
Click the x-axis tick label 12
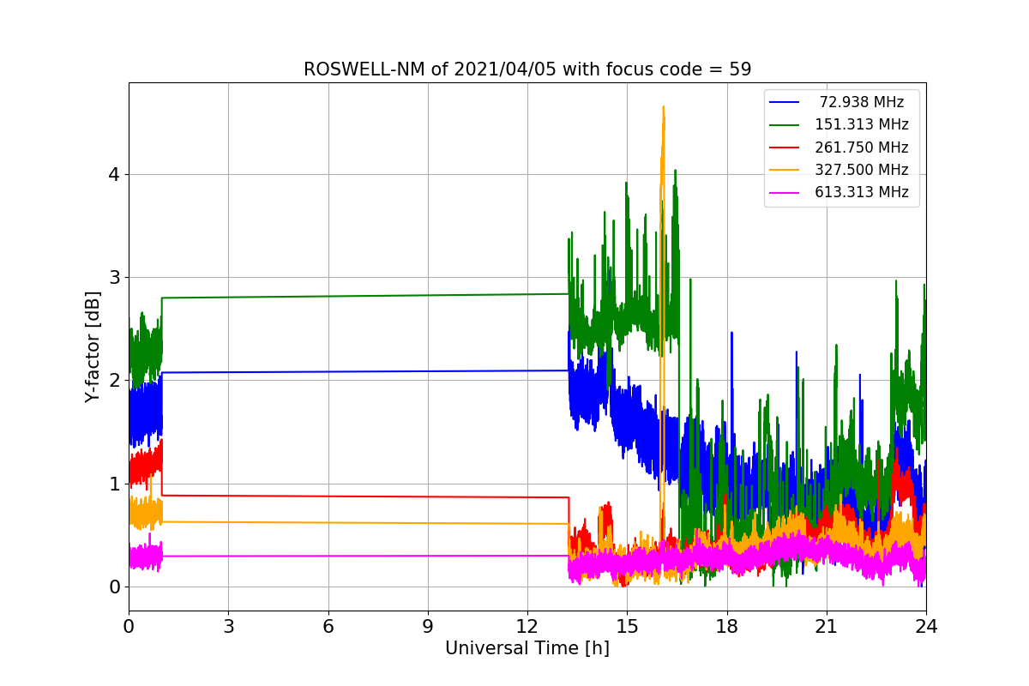(x=527, y=626)
